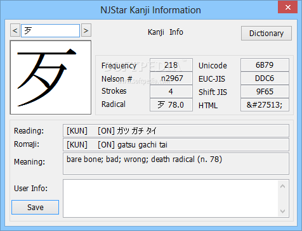This screenshot has height=231, width=302.
Task: Go to previous kanji with left arrow
Action: [x=15, y=30]
